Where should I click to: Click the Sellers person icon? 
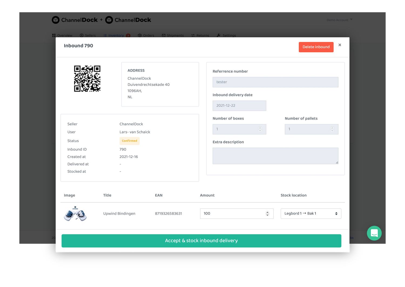point(82,35)
